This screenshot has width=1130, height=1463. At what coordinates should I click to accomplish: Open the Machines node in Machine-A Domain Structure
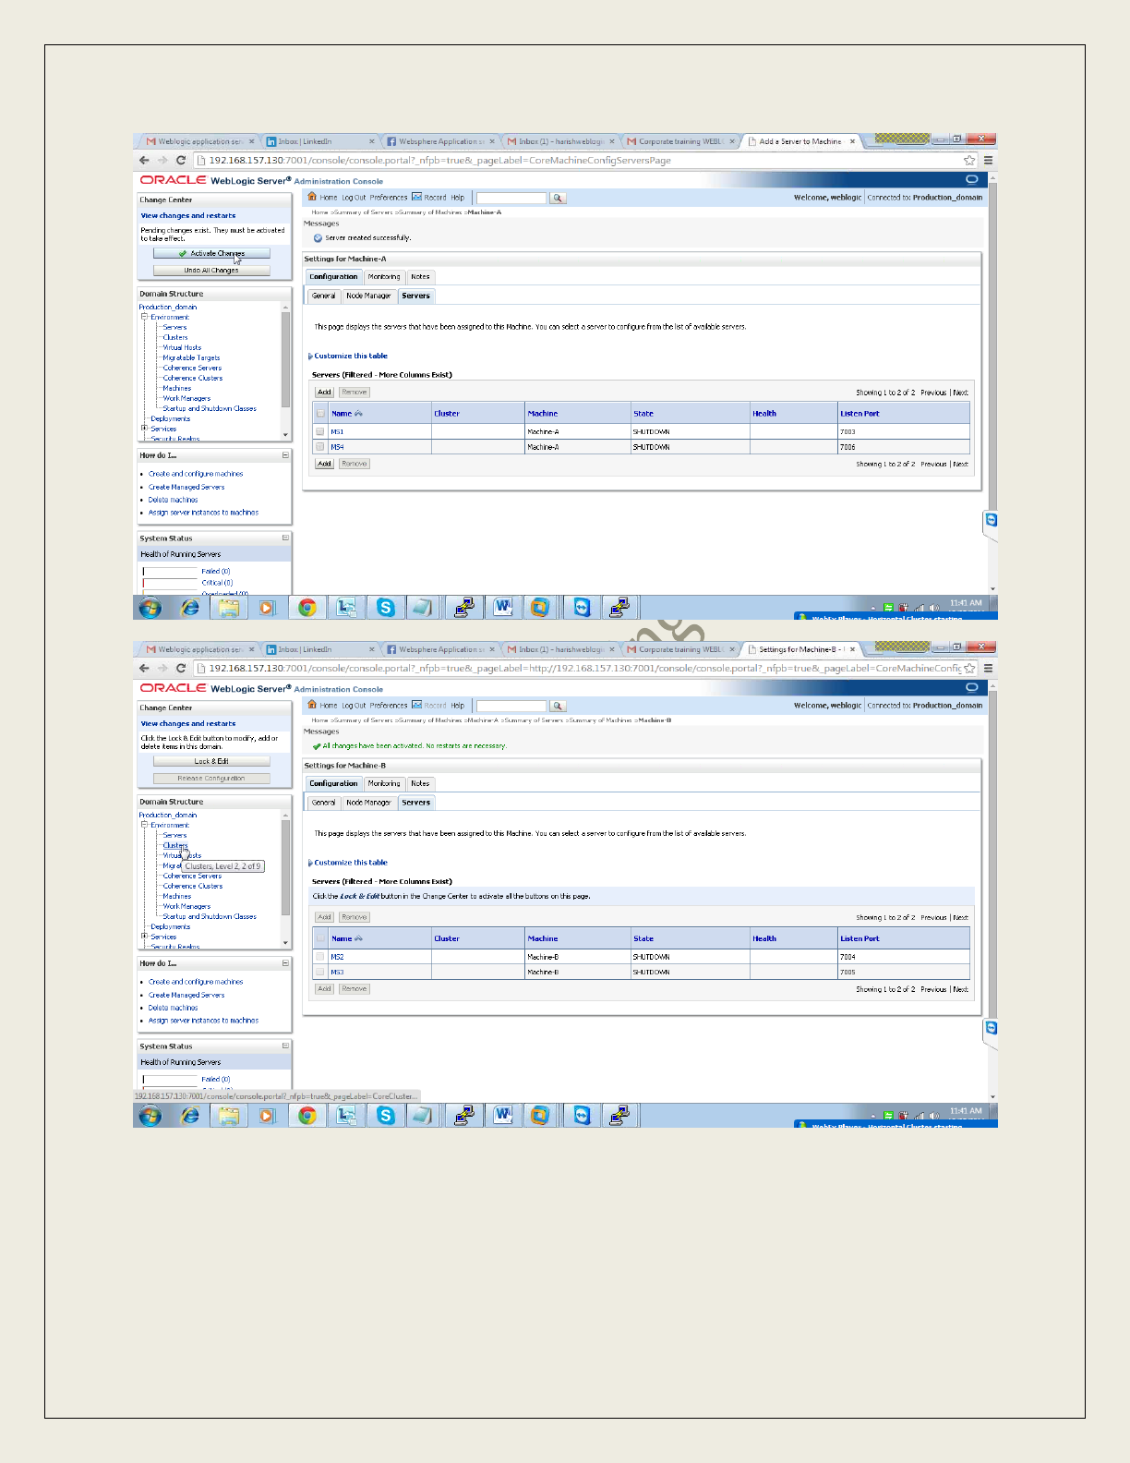177,388
